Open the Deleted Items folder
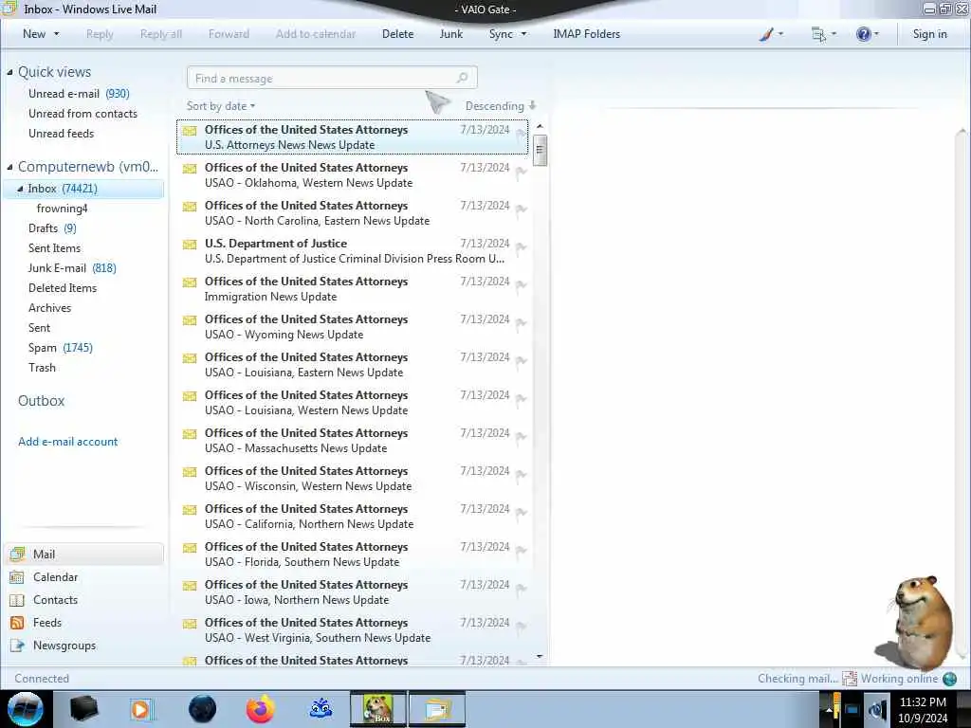Image resolution: width=971 pixels, height=728 pixels. click(62, 288)
